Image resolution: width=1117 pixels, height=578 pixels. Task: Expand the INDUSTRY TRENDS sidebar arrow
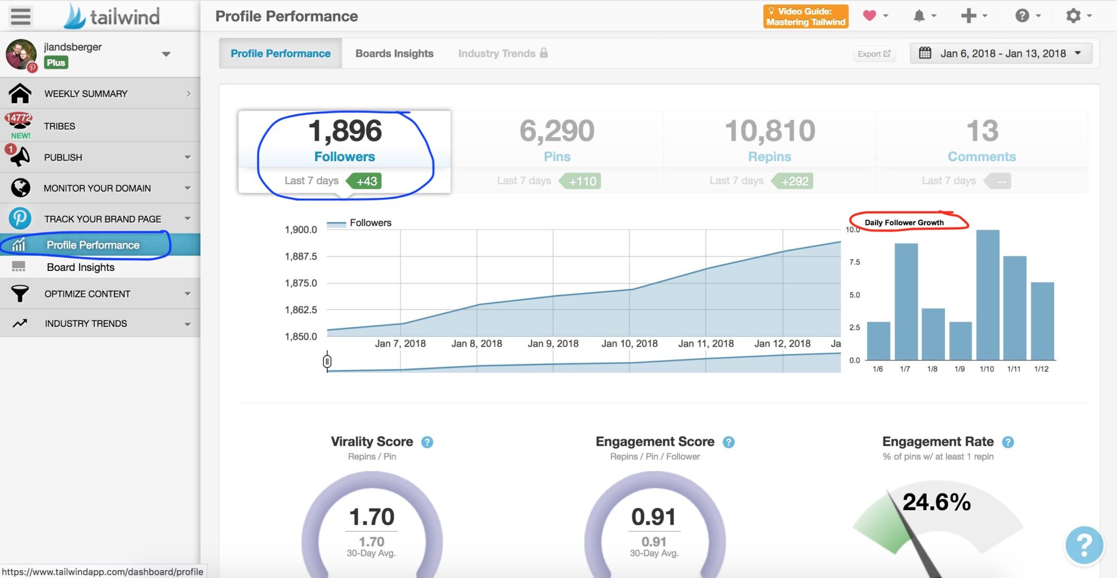(x=187, y=324)
